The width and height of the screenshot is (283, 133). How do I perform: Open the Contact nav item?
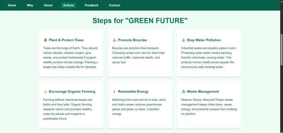tap(114, 5)
